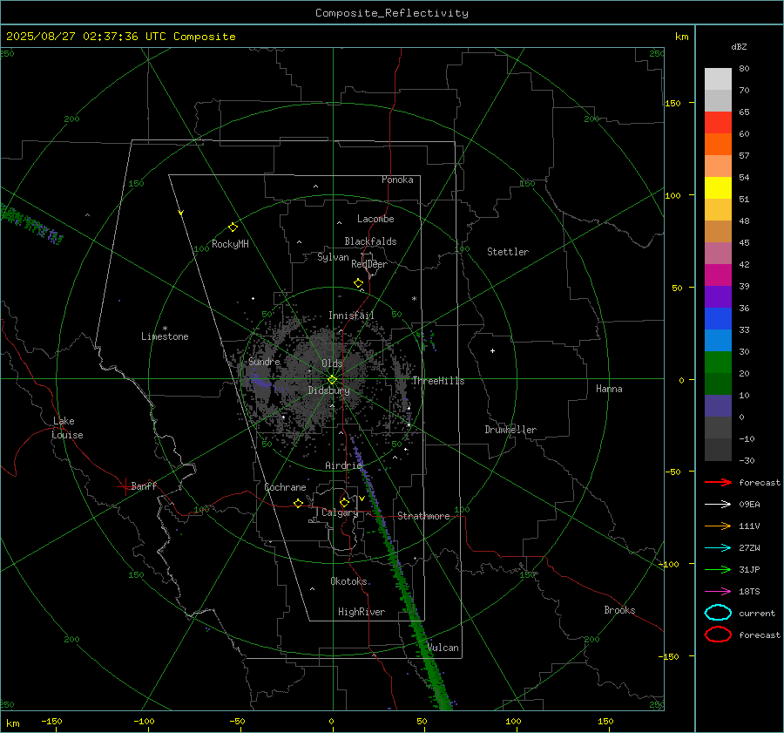Click the Lacombe city label
The height and width of the screenshot is (733, 784).
click(375, 219)
